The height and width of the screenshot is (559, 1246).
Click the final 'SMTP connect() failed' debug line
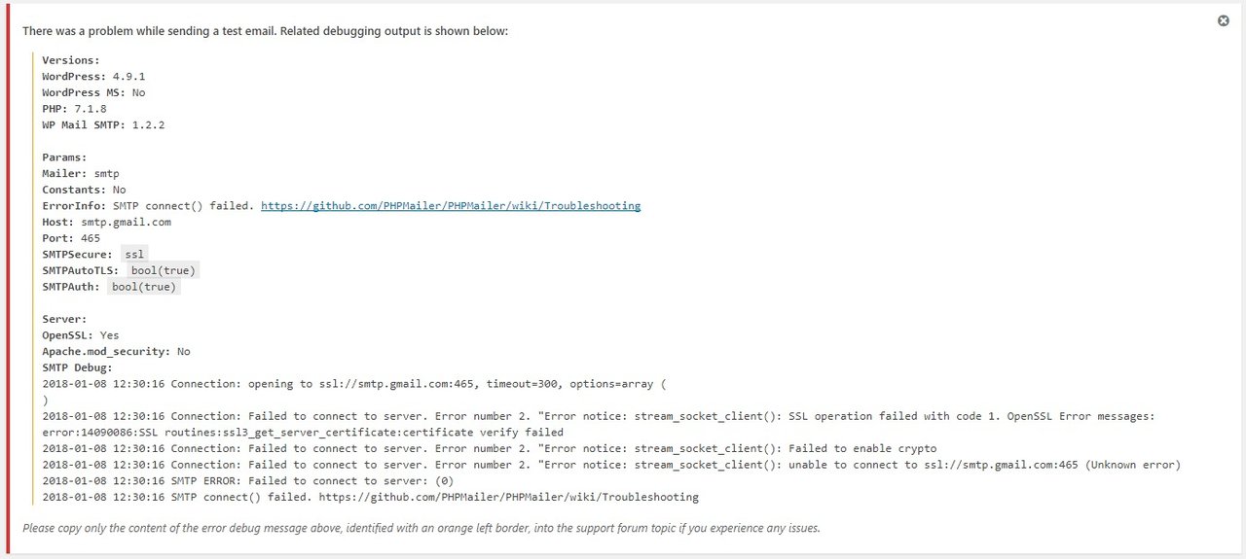pyautogui.click(x=370, y=497)
